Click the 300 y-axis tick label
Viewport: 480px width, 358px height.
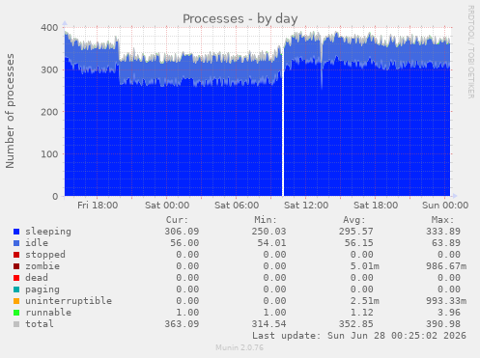click(x=49, y=69)
